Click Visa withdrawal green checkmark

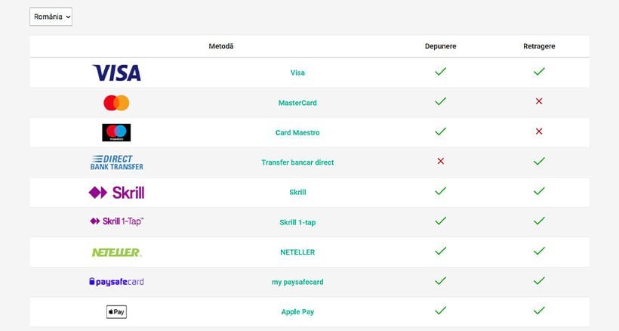(539, 72)
